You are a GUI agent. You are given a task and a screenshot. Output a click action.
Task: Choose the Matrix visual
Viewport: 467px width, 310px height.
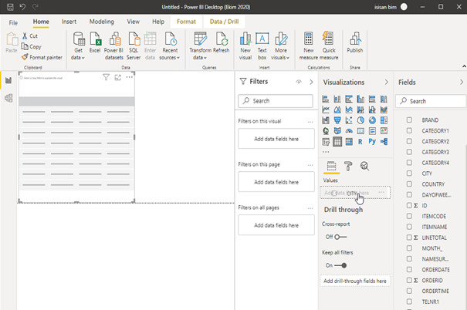pos(349,142)
